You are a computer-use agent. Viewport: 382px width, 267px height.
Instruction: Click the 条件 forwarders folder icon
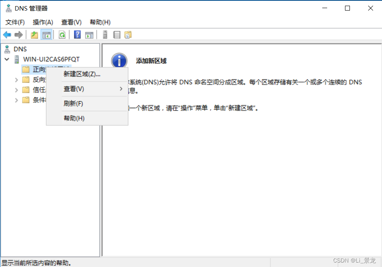(x=26, y=100)
